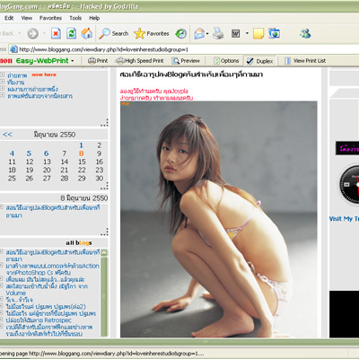Click the Forward navigation arrow

coord(32,33)
